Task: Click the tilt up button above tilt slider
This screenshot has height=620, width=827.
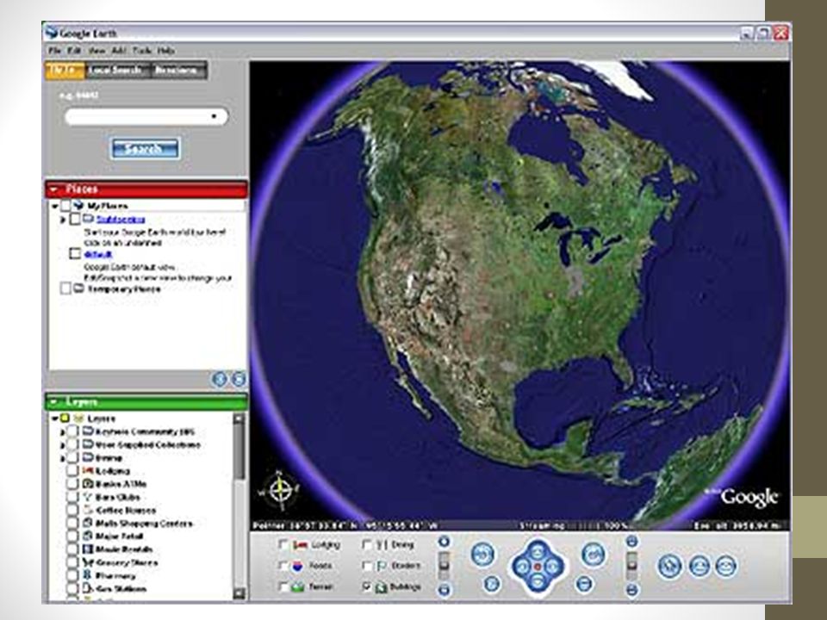Action: point(631,542)
